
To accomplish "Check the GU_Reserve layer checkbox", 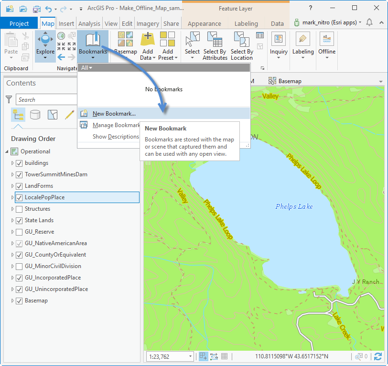I will pyautogui.click(x=19, y=232).
